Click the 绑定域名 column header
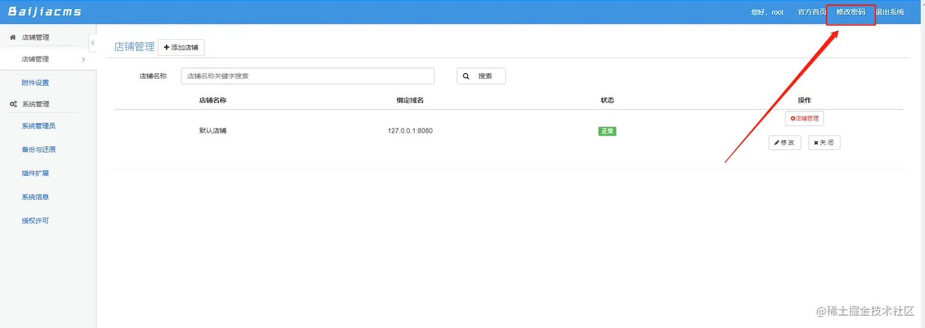The height and width of the screenshot is (328, 925). [410, 100]
